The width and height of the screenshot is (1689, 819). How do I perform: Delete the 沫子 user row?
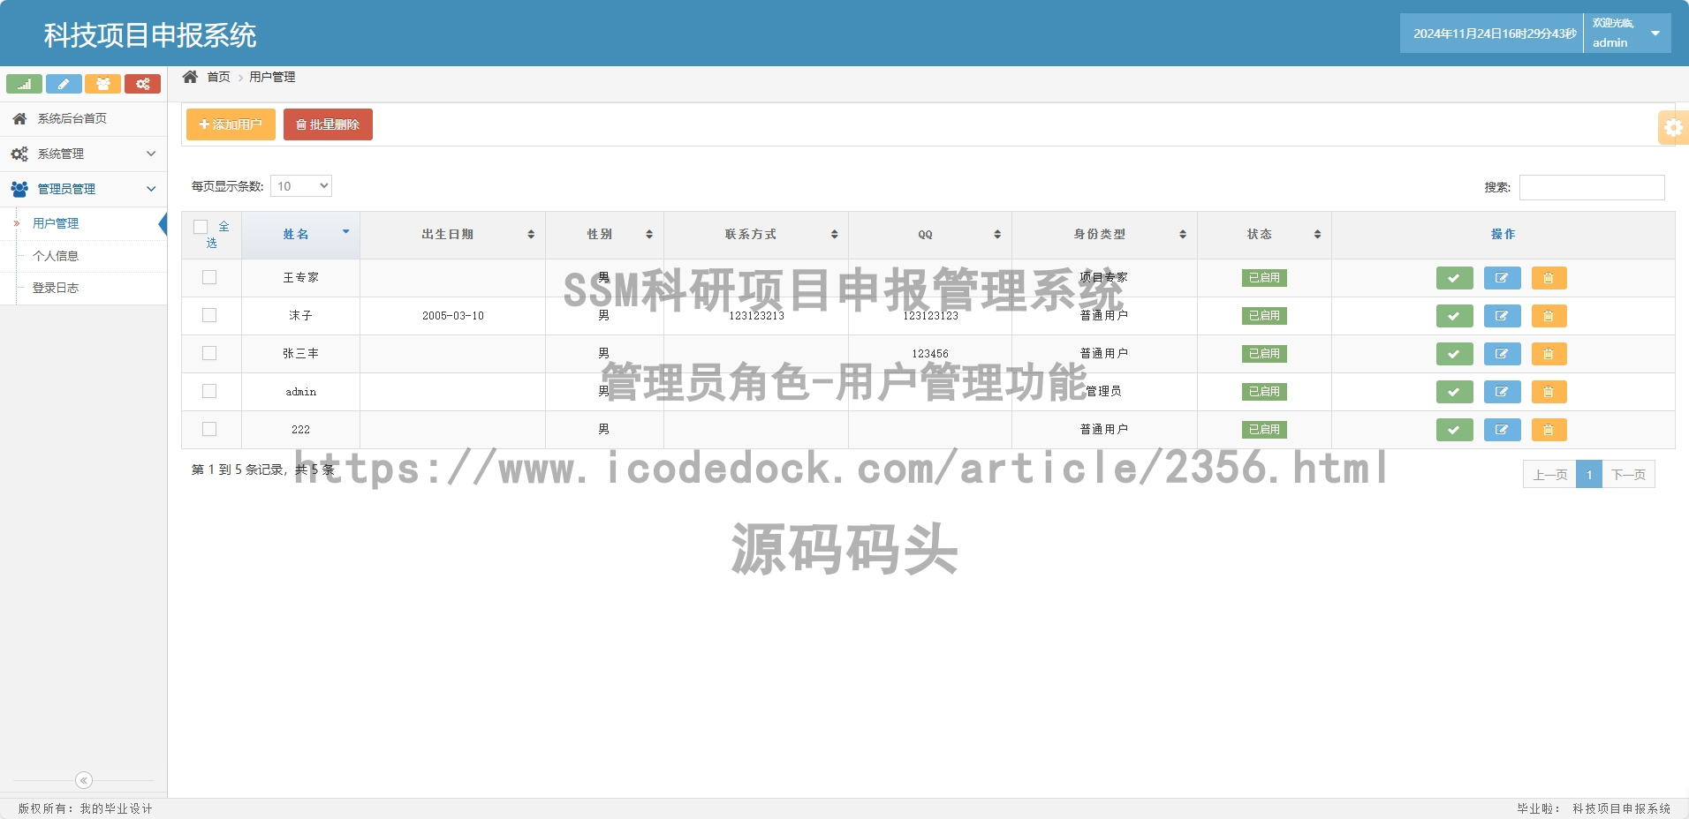[x=1549, y=316]
